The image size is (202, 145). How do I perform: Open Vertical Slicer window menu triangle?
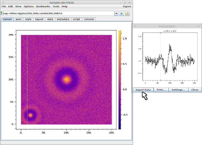click(x=135, y=26)
